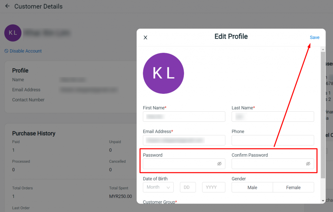
Task: Click the DD day input field
Action: (188, 187)
